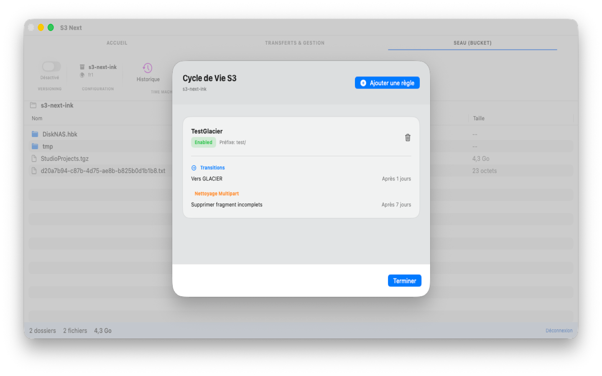Click the rule name TestGlacier
The width and height of the screenshot is (602, 376).
[207, 131]
